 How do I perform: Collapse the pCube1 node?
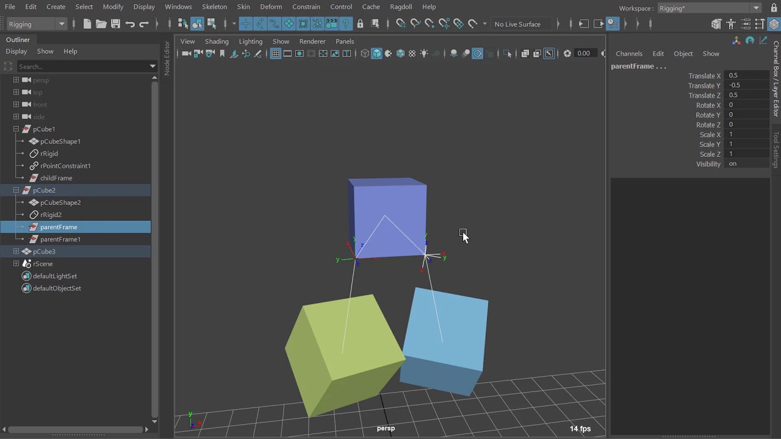pyautogui.click(x=16, y=129)
